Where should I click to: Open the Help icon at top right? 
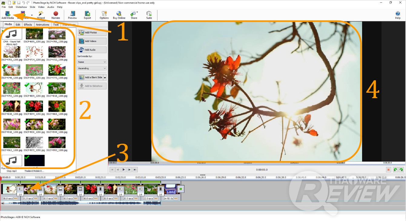point(398,14)
